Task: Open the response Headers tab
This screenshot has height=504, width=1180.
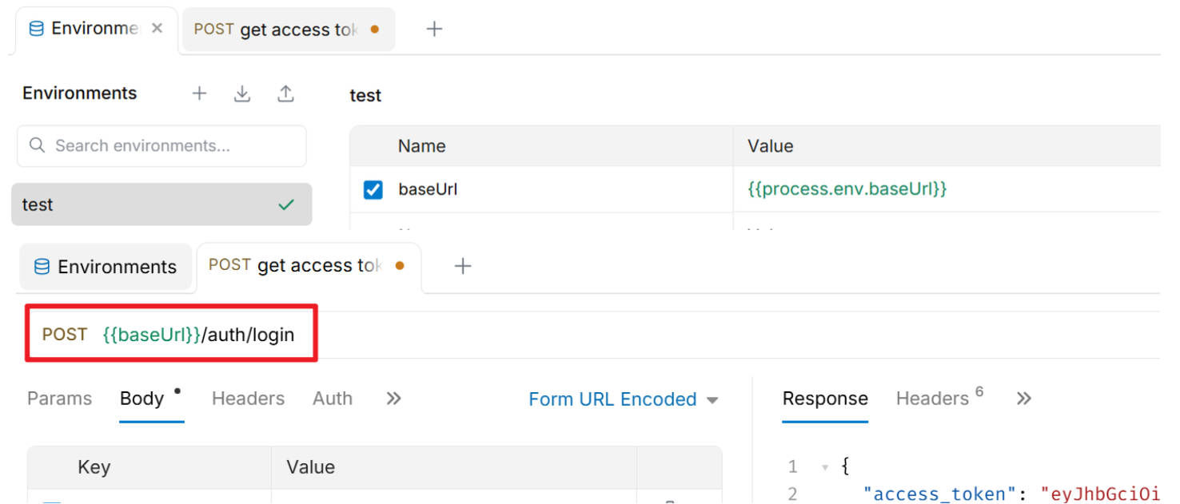Action: click(x=932, y=399)
